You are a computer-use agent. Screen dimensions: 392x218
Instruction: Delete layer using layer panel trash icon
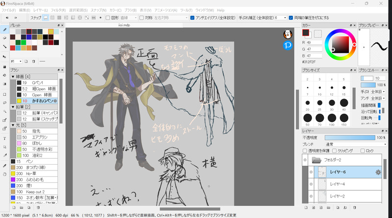pos(355,208)
